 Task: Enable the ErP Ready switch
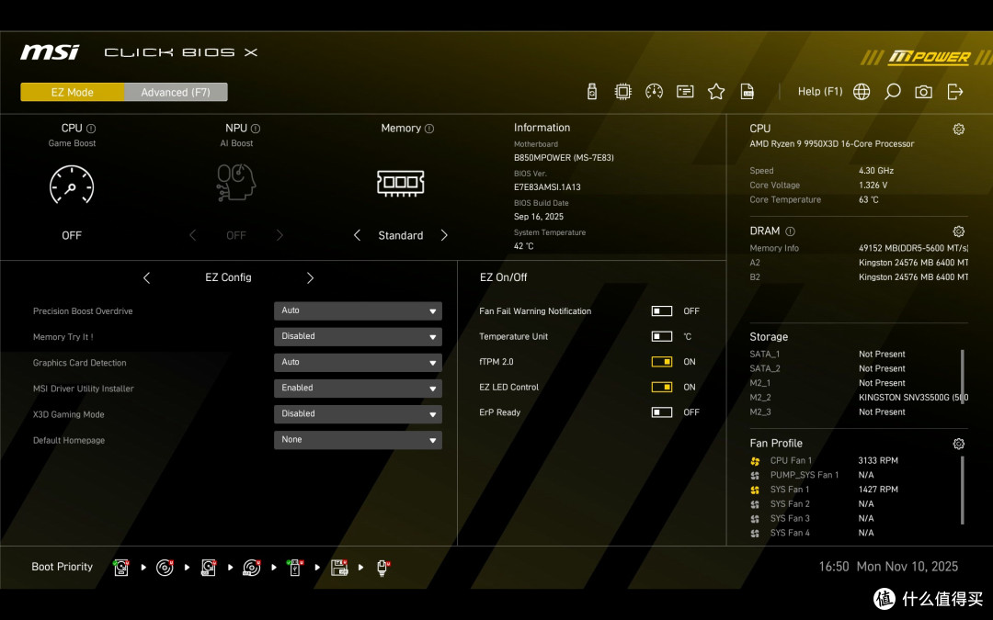[662, 412]
